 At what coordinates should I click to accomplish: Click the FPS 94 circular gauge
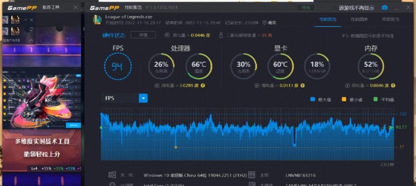[118, 66]
